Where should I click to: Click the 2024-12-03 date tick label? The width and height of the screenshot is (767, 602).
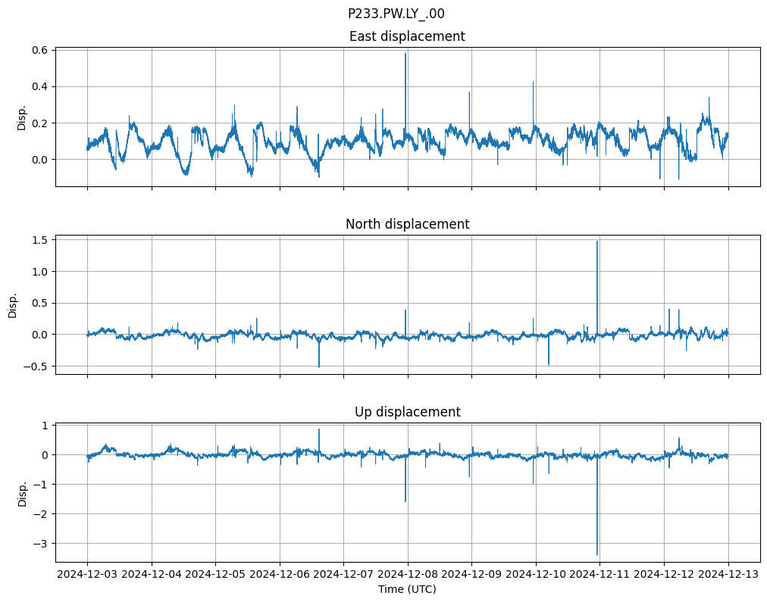(87, 575)
